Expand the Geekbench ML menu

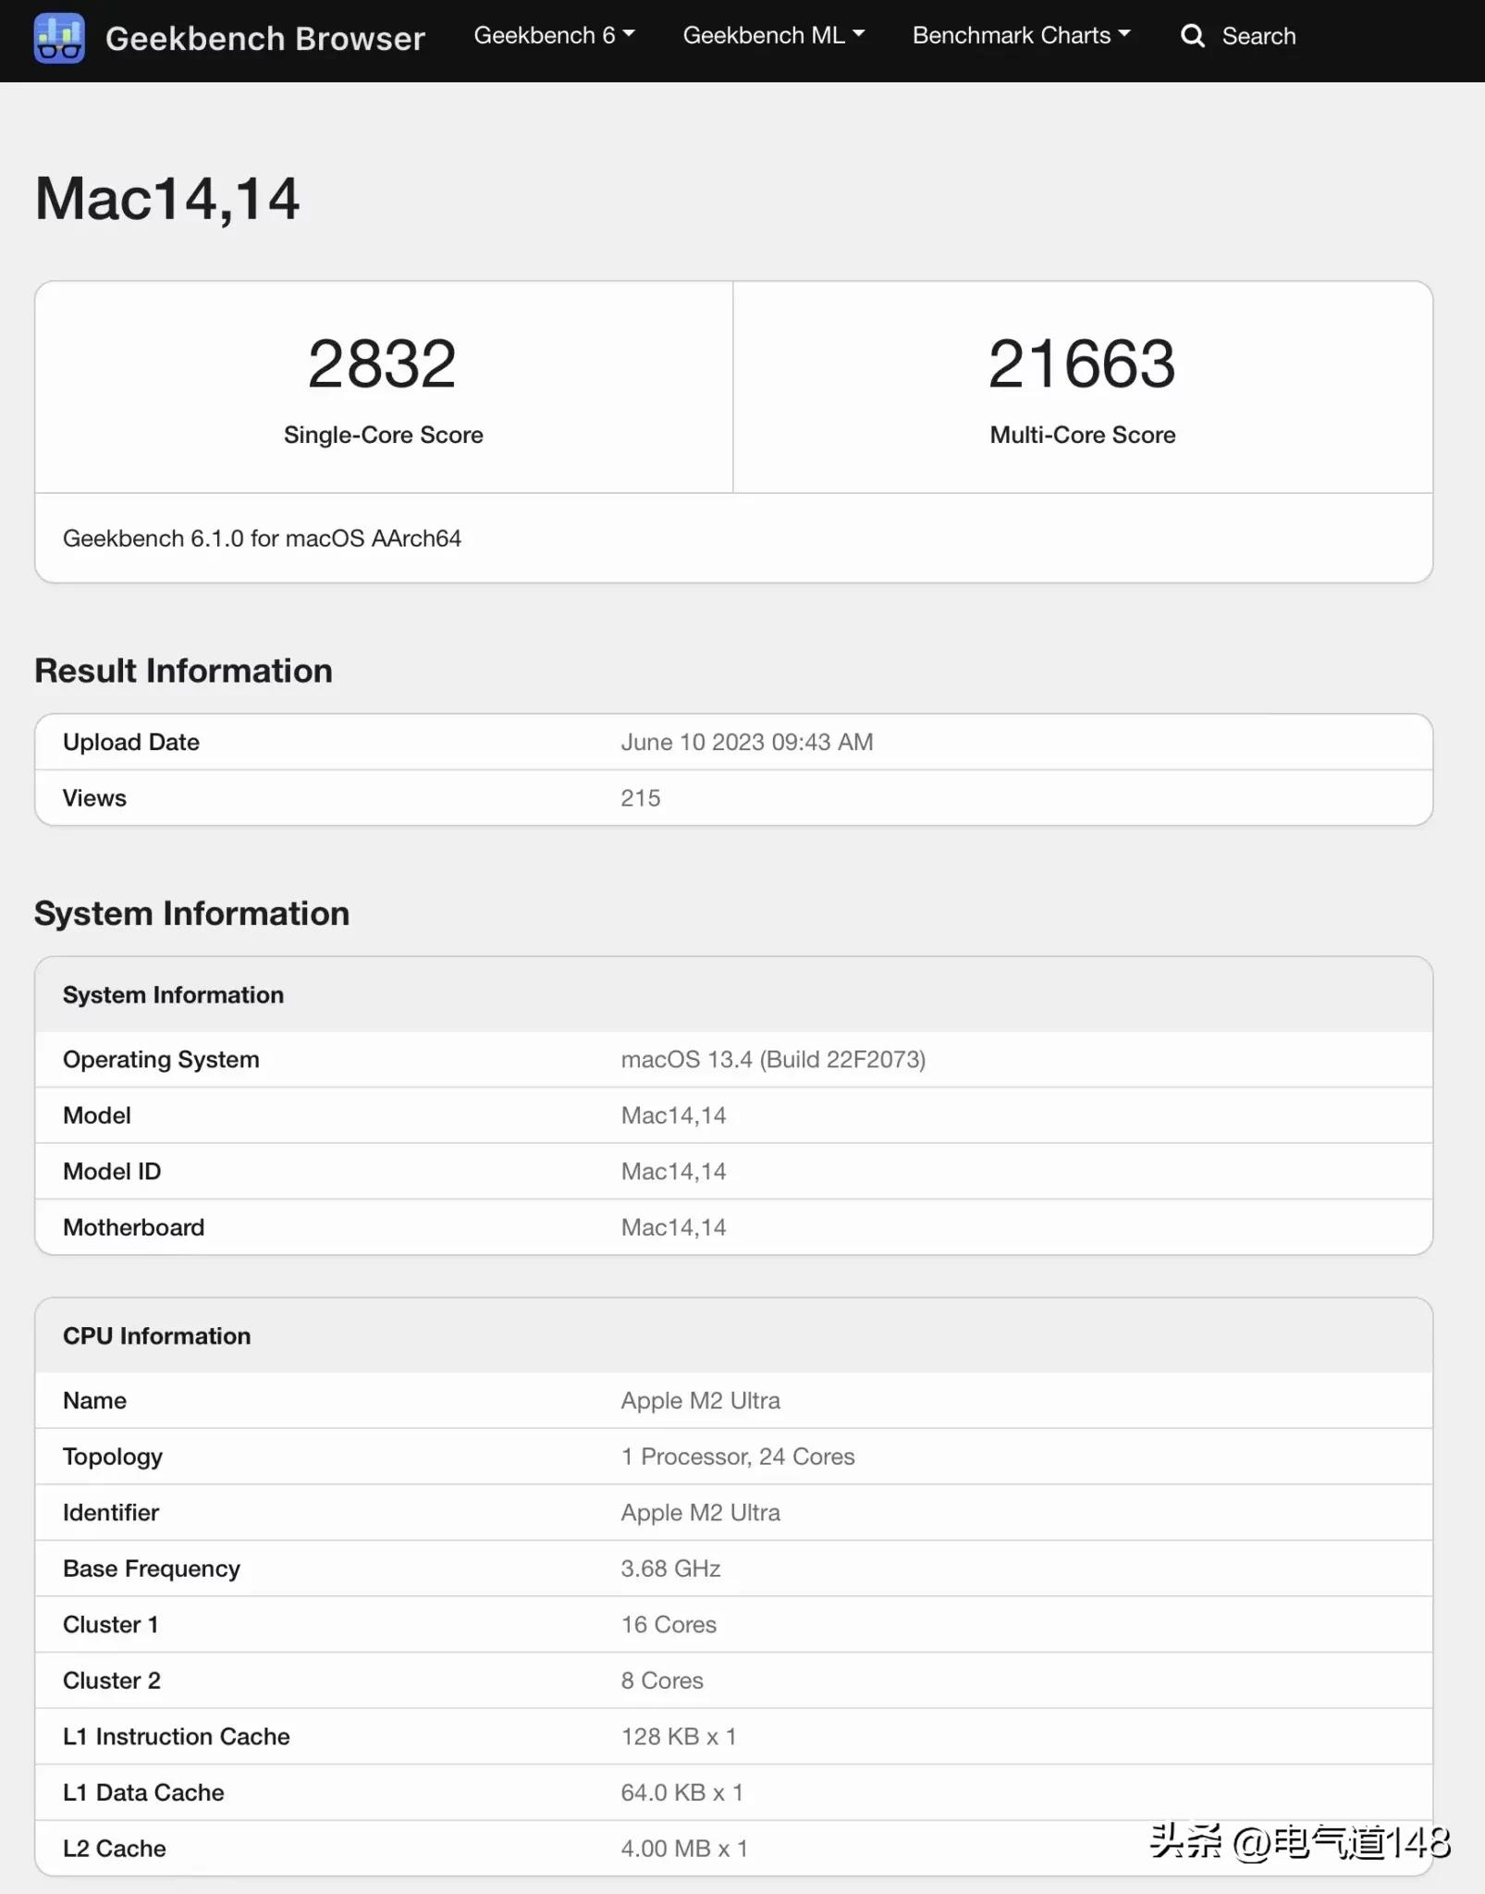coord(773,35)
